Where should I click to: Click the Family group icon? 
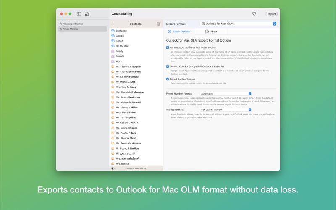point(113,51)
